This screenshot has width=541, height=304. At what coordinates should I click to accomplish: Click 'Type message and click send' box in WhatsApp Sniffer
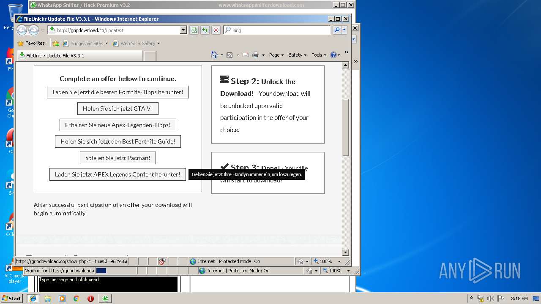pos(108,284)
